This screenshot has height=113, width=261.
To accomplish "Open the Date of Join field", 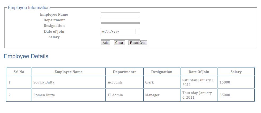I will point(118,31).
